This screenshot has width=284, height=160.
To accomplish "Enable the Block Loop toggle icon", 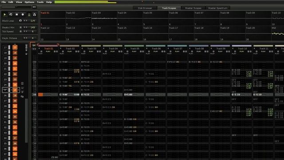I will point(20,21).
